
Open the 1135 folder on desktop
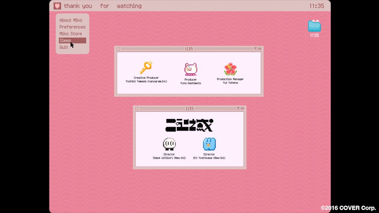tap(314, 26)
